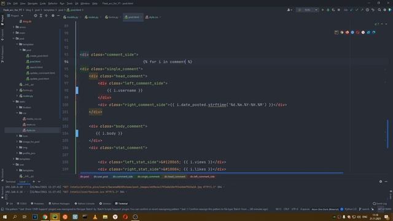
Task: Open the Edit menu
Action: pos(15,4)
